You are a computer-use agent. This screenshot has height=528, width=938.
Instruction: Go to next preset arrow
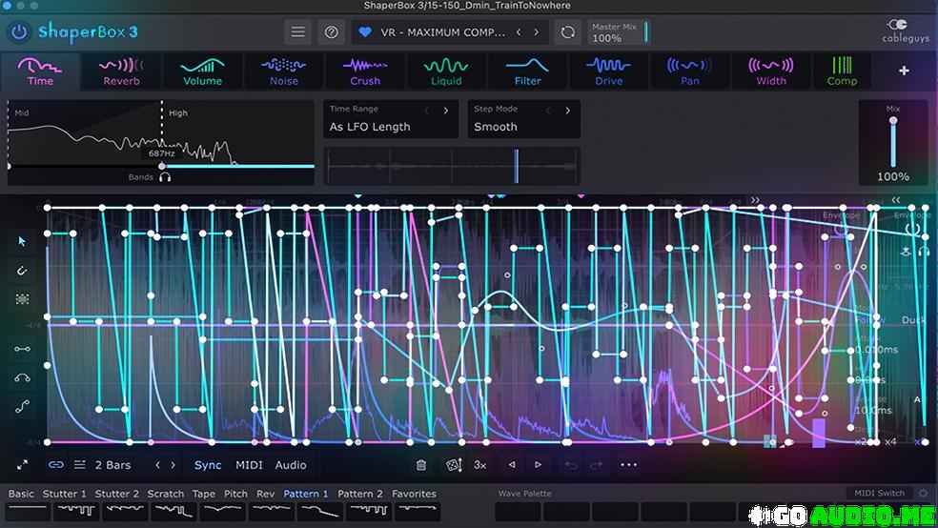click(x=536, y=32)
